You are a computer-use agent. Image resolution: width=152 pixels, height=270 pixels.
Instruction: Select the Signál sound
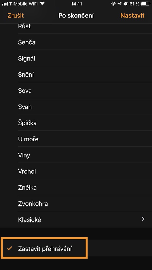click(76, 58)
